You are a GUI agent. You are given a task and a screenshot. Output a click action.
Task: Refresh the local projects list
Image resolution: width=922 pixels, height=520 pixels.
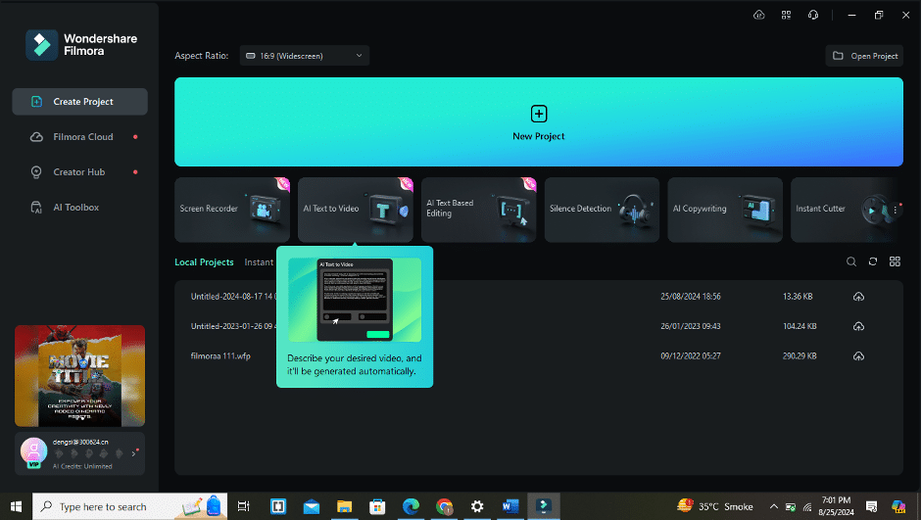click(x=872, y=261)
